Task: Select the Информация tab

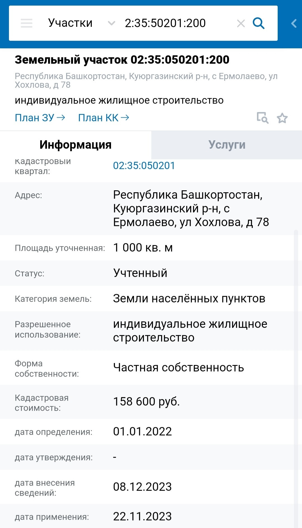Action: point(75,145)
